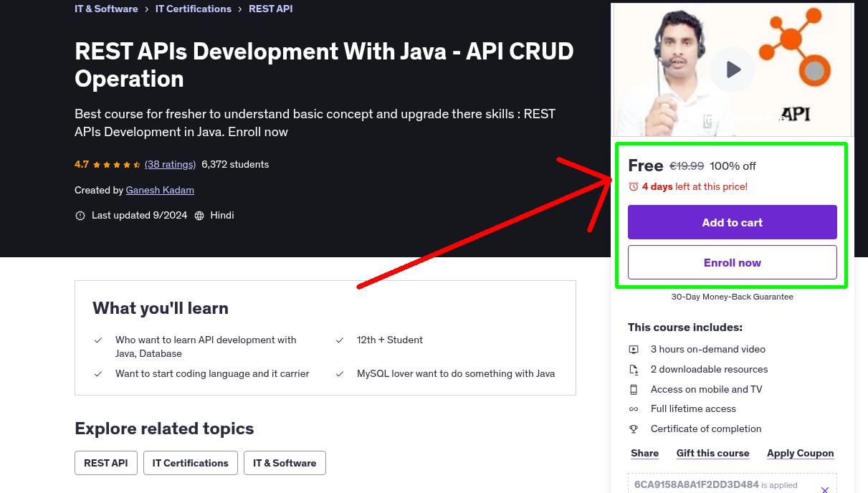The image size is (868, 493).
Task: Click the Add to cart button
Action: click(732, 222)
